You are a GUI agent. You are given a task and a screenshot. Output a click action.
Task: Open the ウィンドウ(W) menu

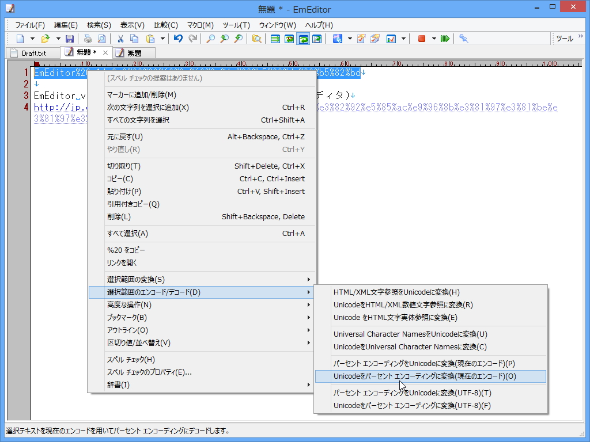point(277,25)
